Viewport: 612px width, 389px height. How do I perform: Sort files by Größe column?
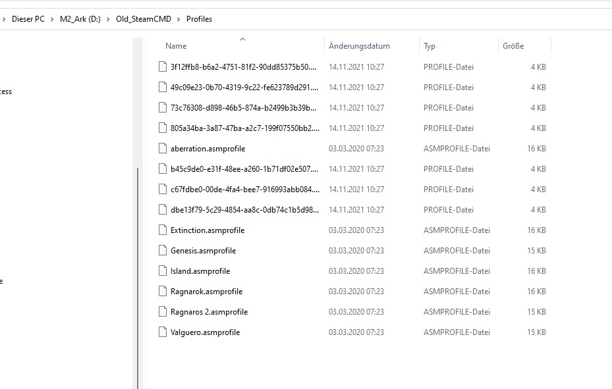click(513, 46)
